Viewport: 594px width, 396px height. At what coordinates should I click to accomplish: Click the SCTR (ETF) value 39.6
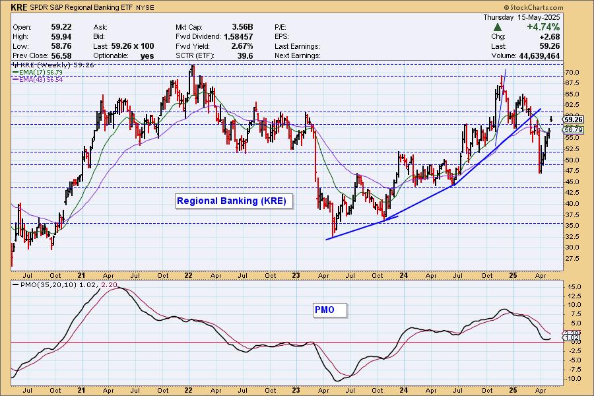(x=245, y=55)
